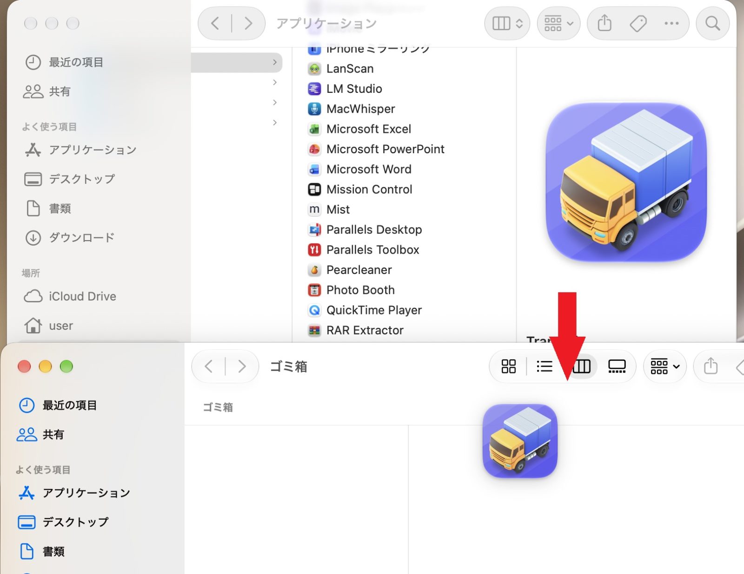Select LM Studio app icon

(314, 89)
